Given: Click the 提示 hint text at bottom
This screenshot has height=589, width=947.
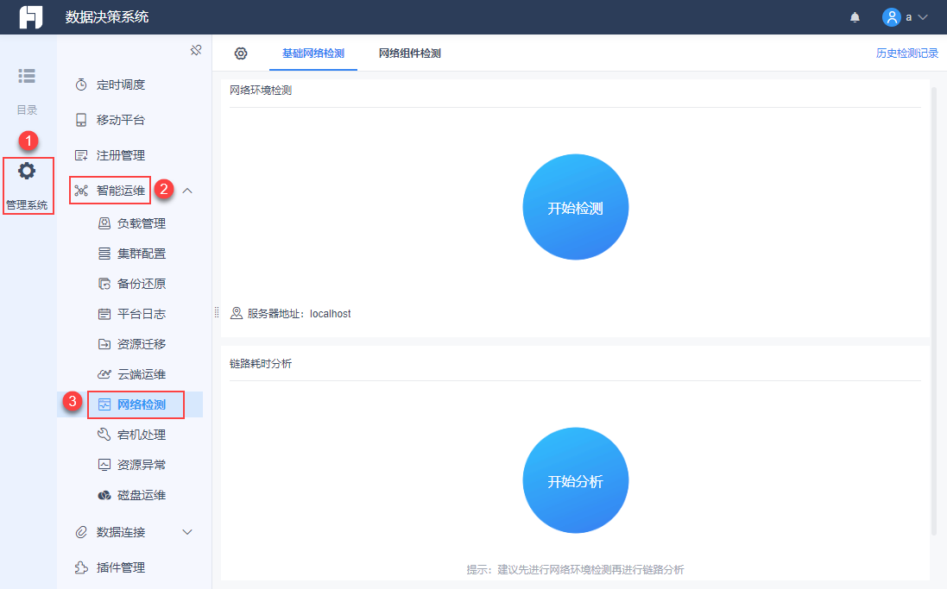Looking at the screenshot, I should coord(575,570).
